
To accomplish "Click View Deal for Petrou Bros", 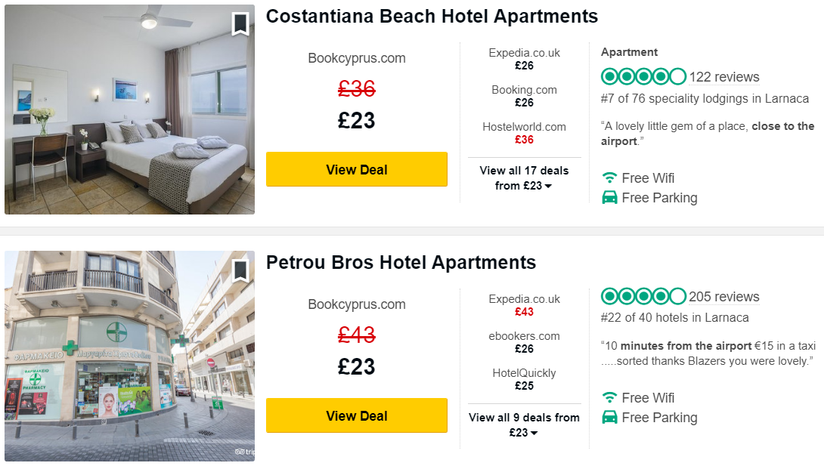I will [357, 416].
